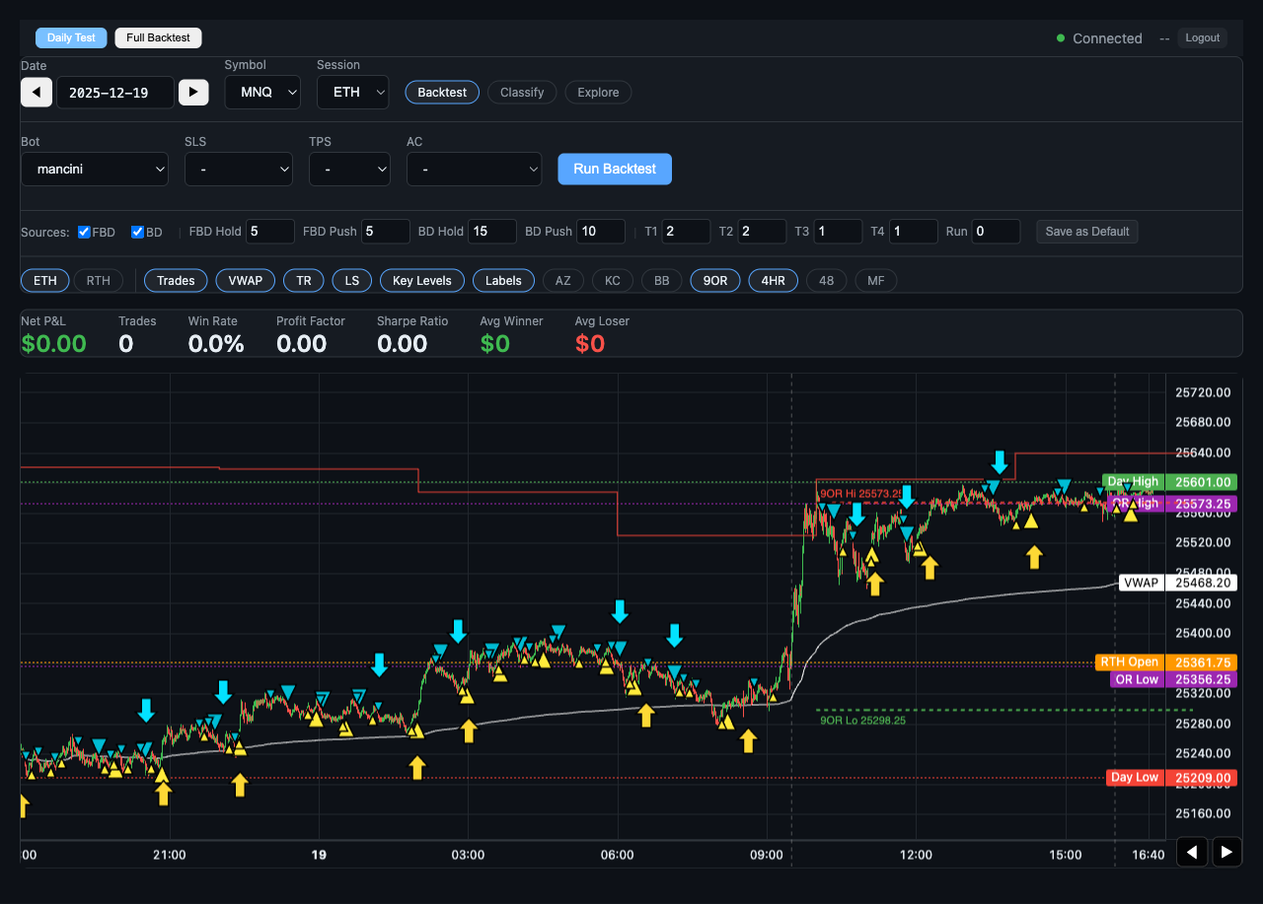This screenshot has width=1263, height=904.
Task: Click the chart pan-right arrow
Action: (1226, 851)
